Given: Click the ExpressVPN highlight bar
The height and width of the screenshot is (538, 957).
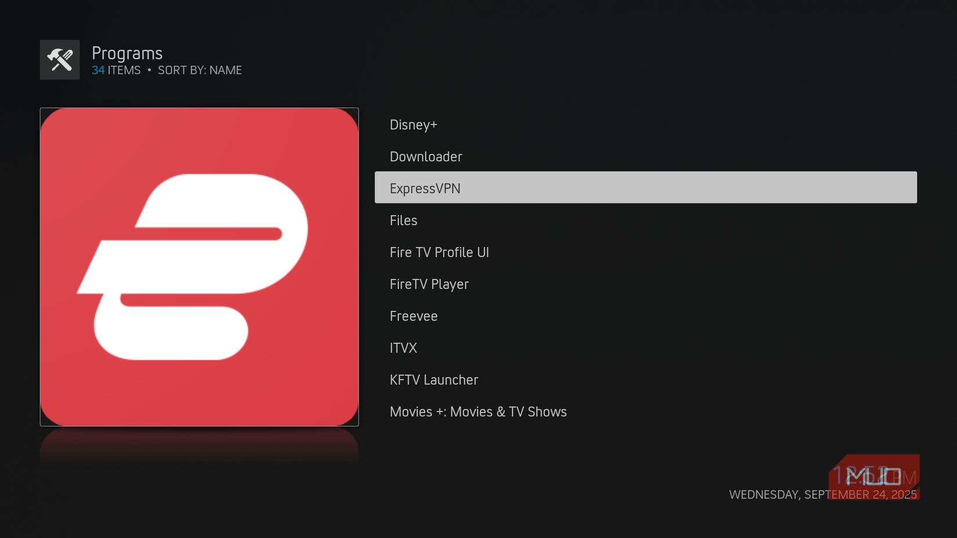Looking at the screenshot, I should pos(646,187).
